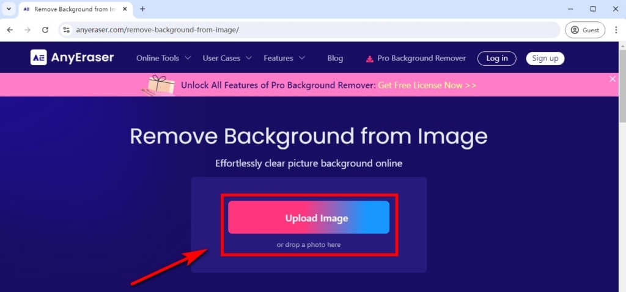
Task: Click the address bar URL field
Action: [x=306, y=30]
